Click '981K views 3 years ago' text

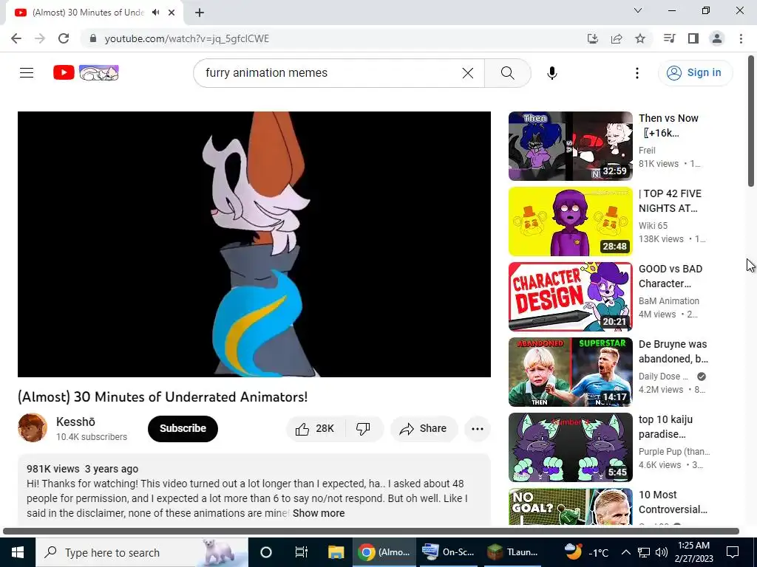(83, 469)
